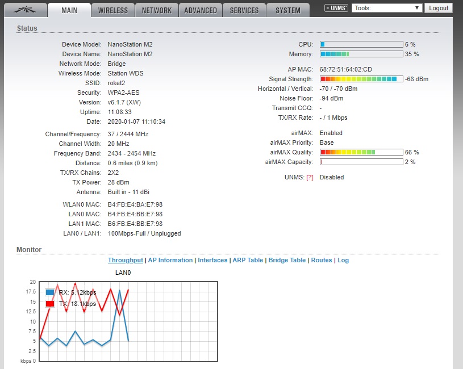Screen dimensions: 463x369
Task: Click the Network Mode value Bridge
Action: (116, 64)
